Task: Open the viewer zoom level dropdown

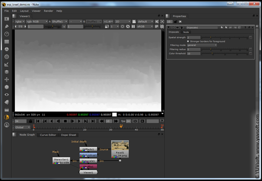Action: point(108,22)
